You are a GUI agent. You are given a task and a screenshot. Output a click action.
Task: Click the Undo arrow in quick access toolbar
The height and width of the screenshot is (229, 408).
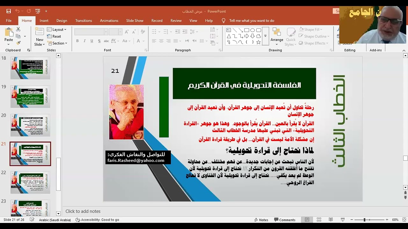point(17,11)
